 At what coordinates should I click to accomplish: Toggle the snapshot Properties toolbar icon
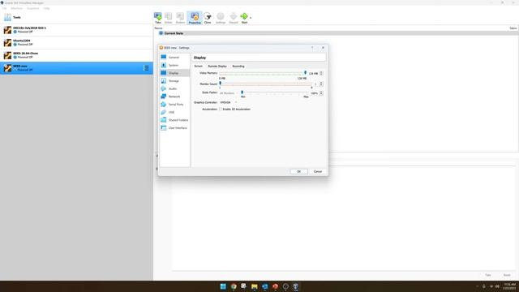pyautogui.click(x=195, y=18)
